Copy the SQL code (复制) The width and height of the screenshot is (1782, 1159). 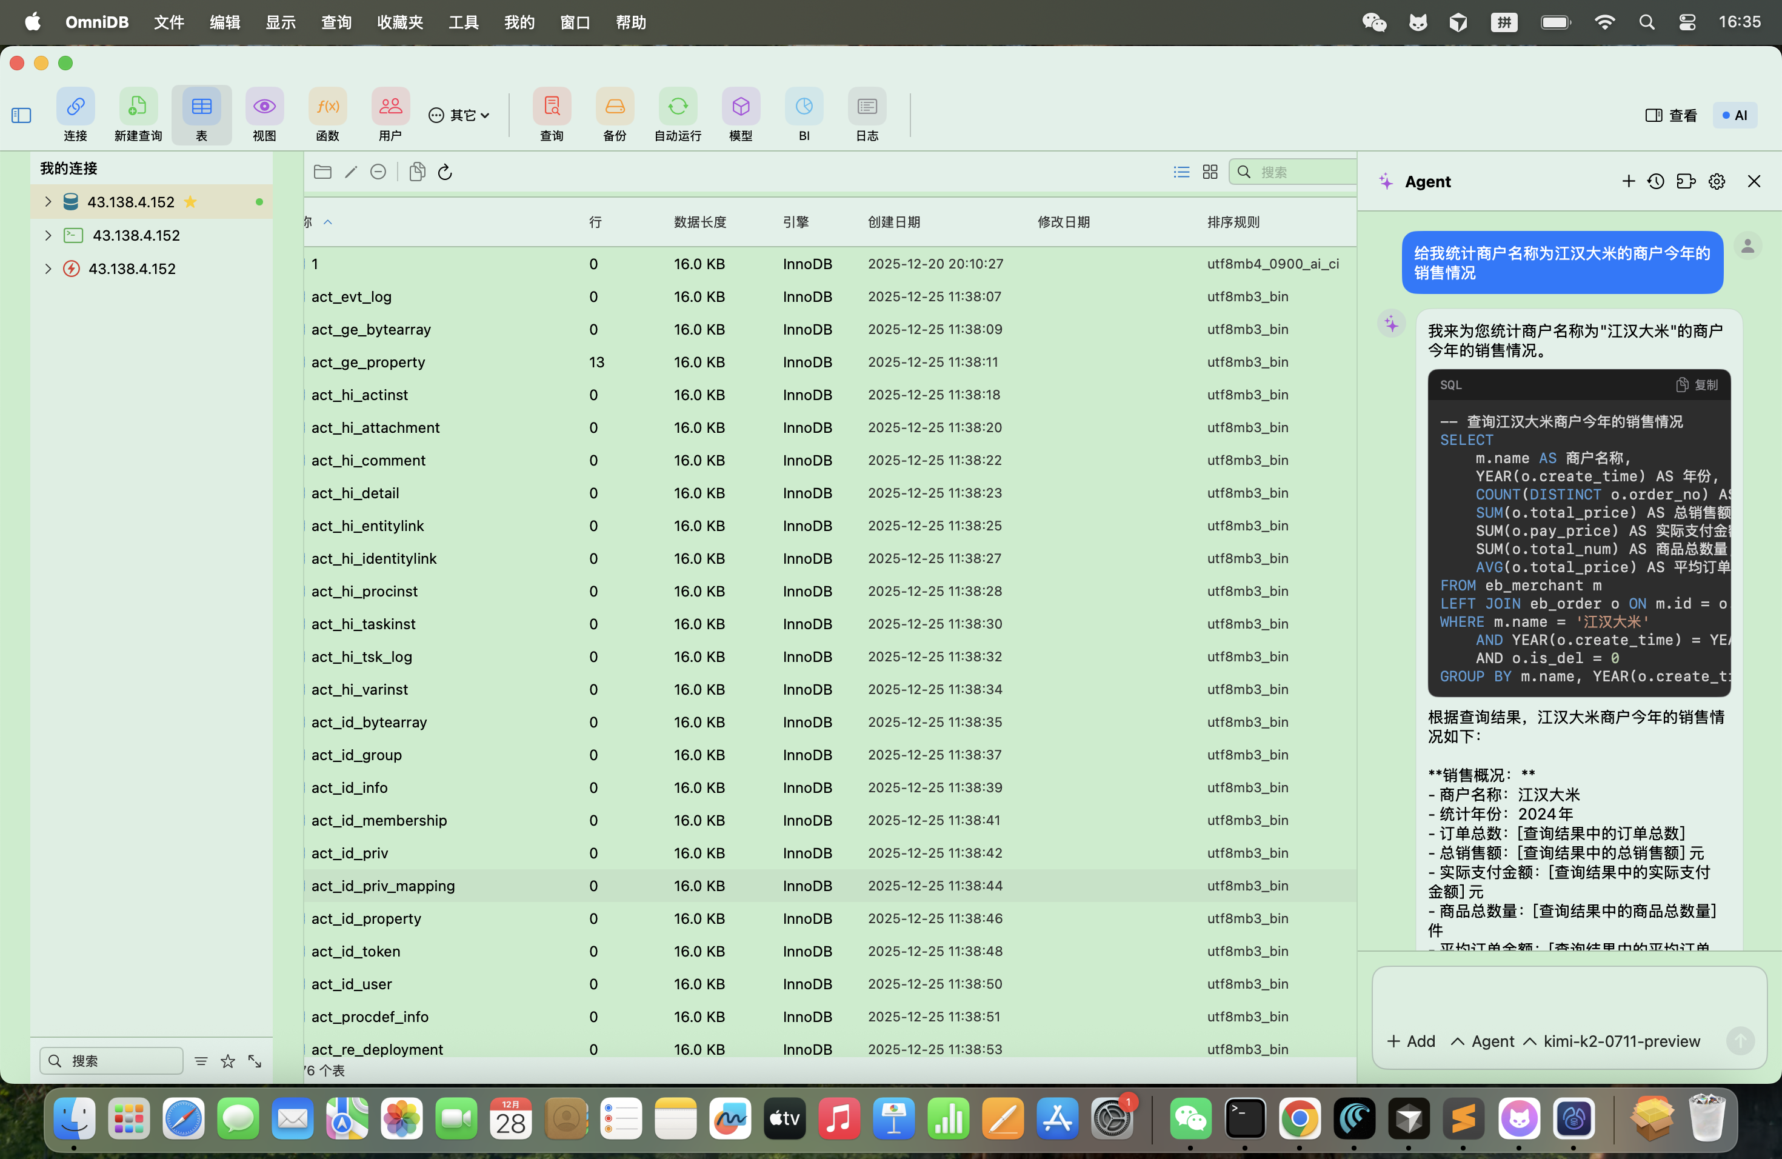[x=1697, y=385]
